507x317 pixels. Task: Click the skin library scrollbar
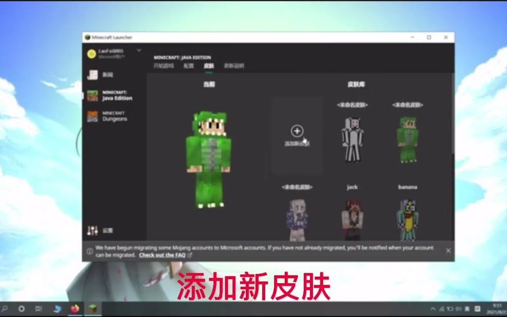click(x=452, y=114)
